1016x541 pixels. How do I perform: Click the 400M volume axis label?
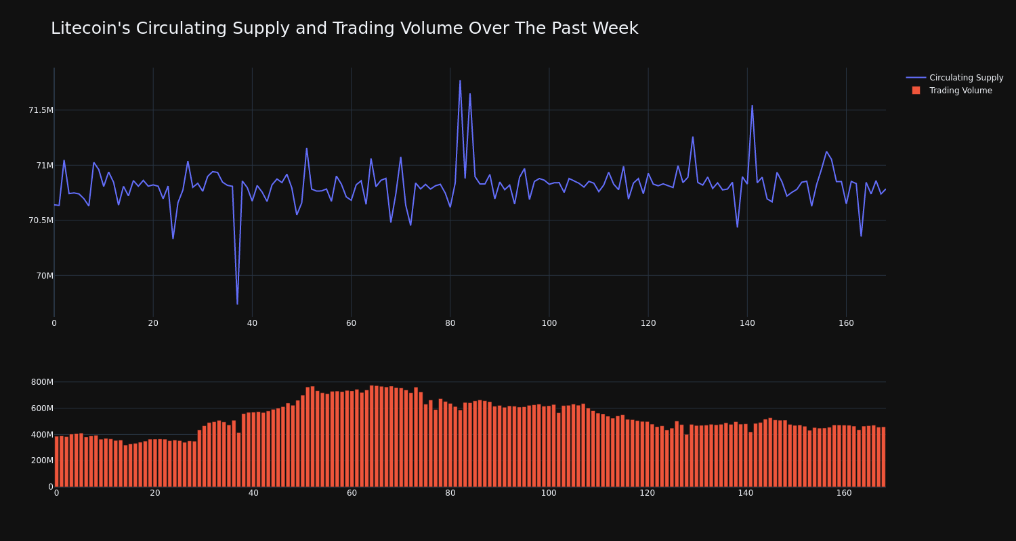42,435
